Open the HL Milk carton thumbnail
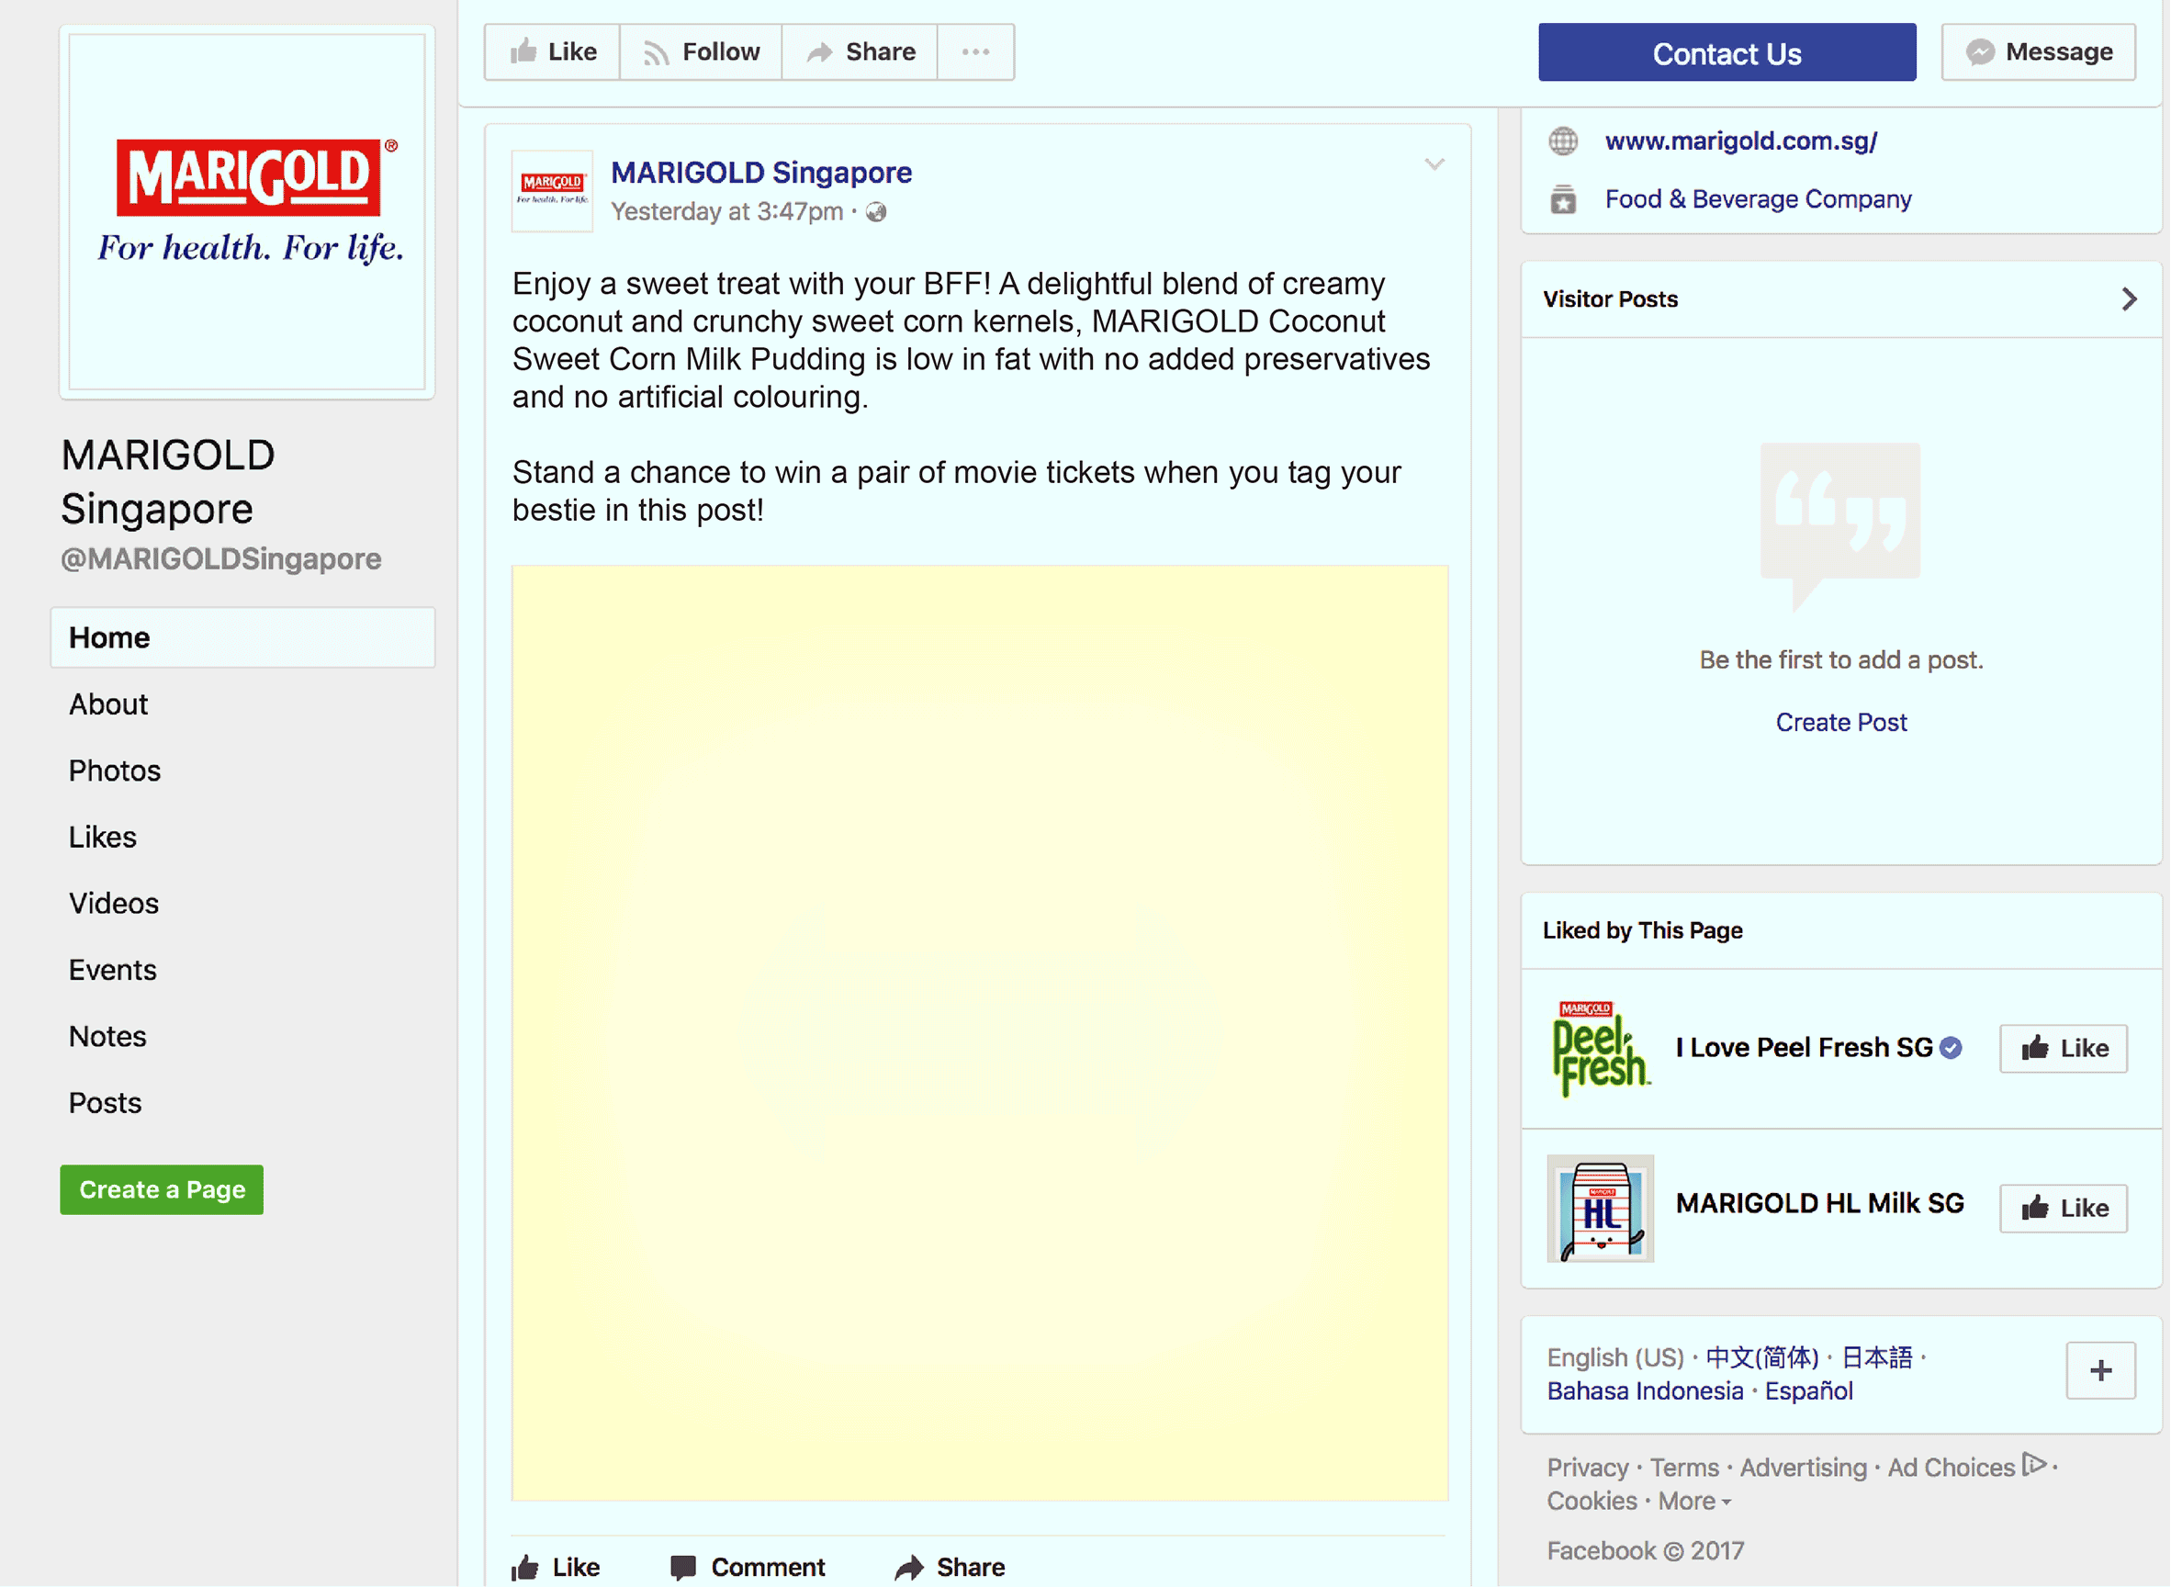Image resolution: width=2171 pixels, height=1587 pixels. pos(1601,1208)
